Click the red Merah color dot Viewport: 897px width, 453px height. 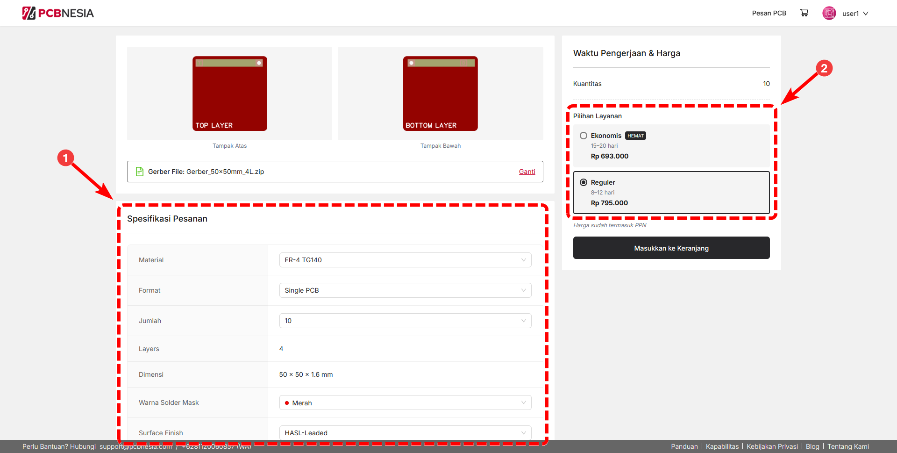pos(287,403)
